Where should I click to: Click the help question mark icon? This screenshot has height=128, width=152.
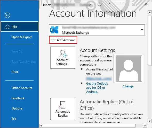[110, 4]
